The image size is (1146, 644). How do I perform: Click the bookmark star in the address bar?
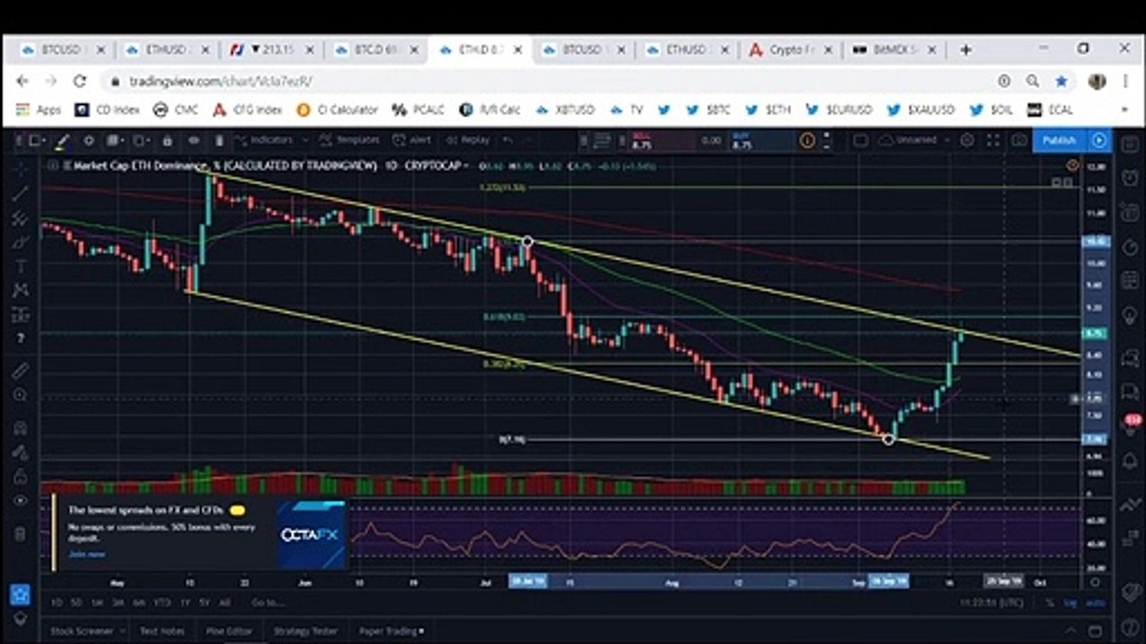(1061, 80)
